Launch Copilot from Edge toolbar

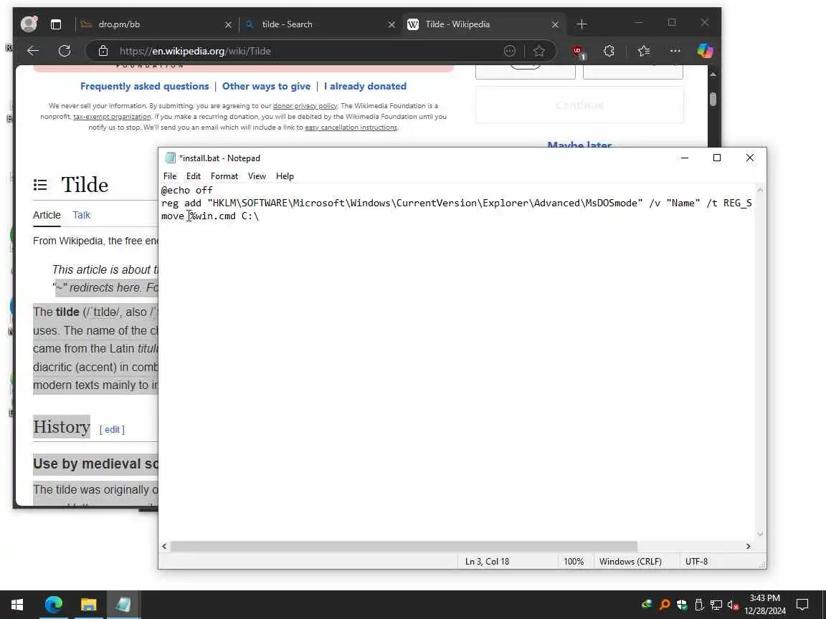pyautogui.click(x=705, y=51)
